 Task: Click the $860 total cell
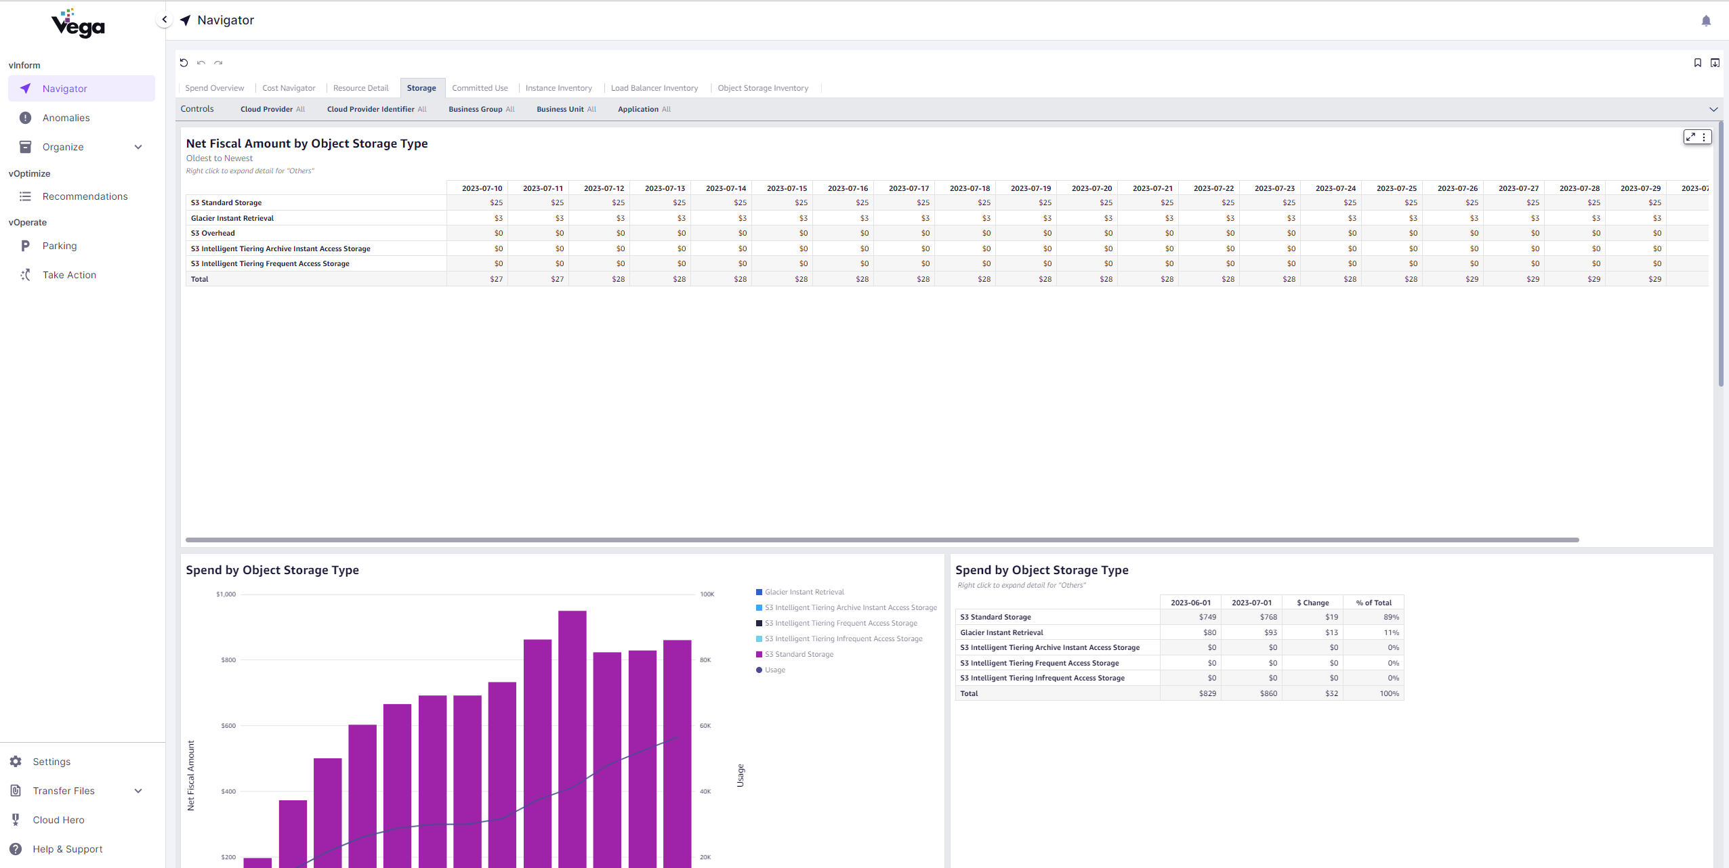1252,693
